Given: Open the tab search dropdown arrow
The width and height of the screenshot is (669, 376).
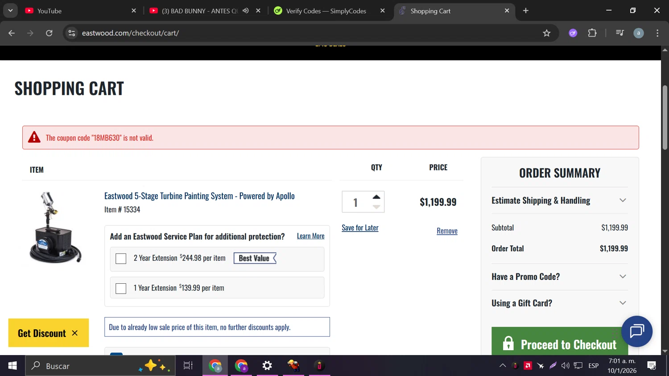Looking at the screenshot, I should 10,11.
